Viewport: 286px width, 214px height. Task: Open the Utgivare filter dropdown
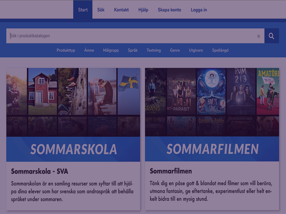(196, 50)
